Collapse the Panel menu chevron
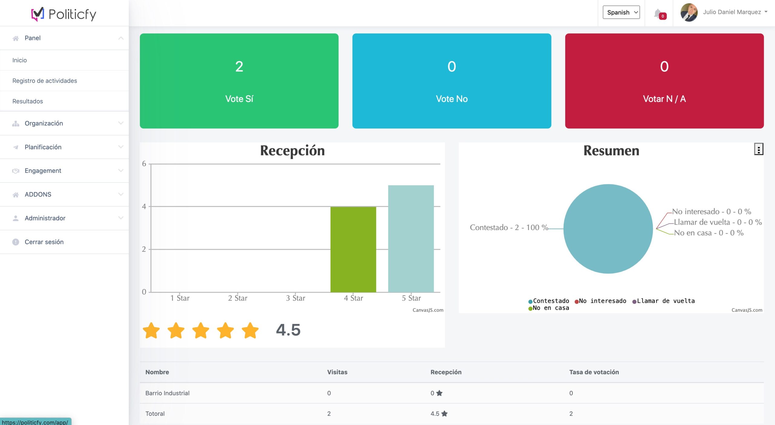 click(x=121, y=38)
